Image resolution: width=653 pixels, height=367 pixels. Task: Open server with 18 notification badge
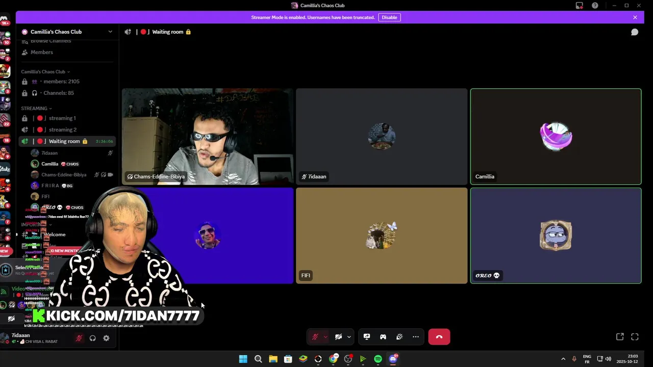tap(5, 137)
